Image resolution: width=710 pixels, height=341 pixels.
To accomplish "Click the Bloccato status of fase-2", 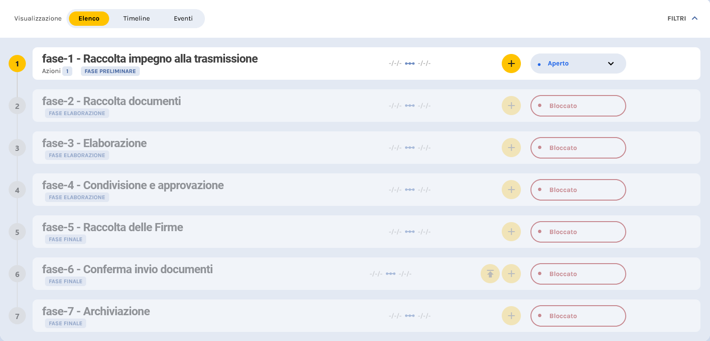I will 578,106.
